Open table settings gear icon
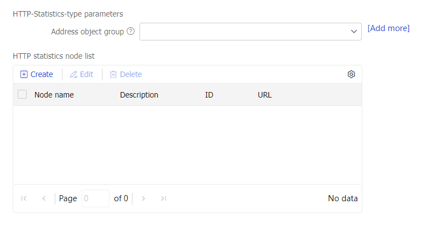434x250 pixels. 351,74
